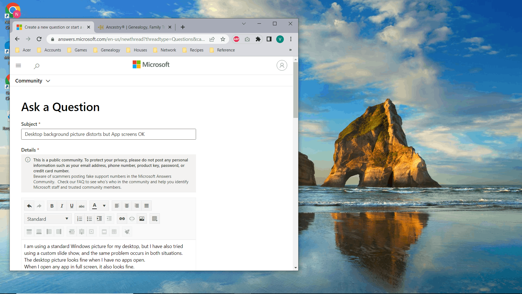Align text left in editor

[117, 206]
